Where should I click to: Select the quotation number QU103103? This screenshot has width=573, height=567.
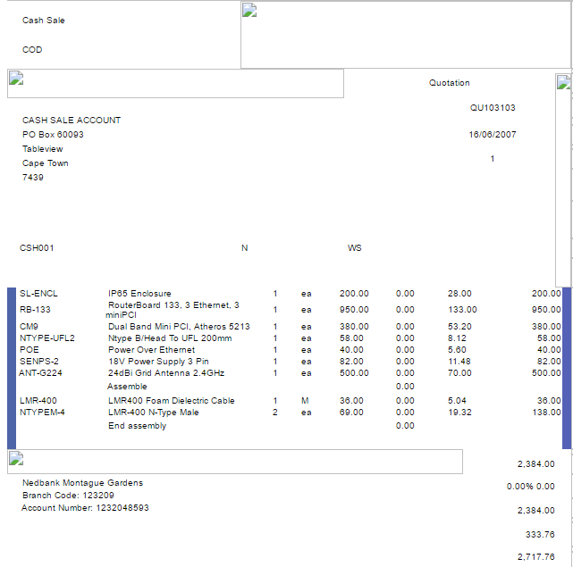point(493,107)
